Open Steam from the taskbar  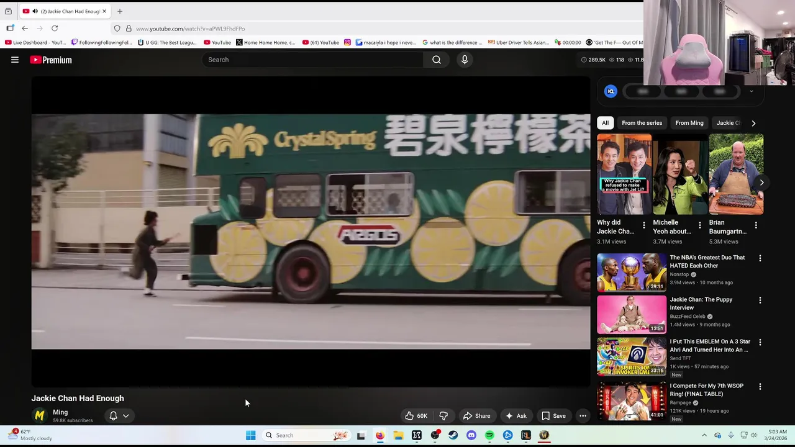[453, 435]
